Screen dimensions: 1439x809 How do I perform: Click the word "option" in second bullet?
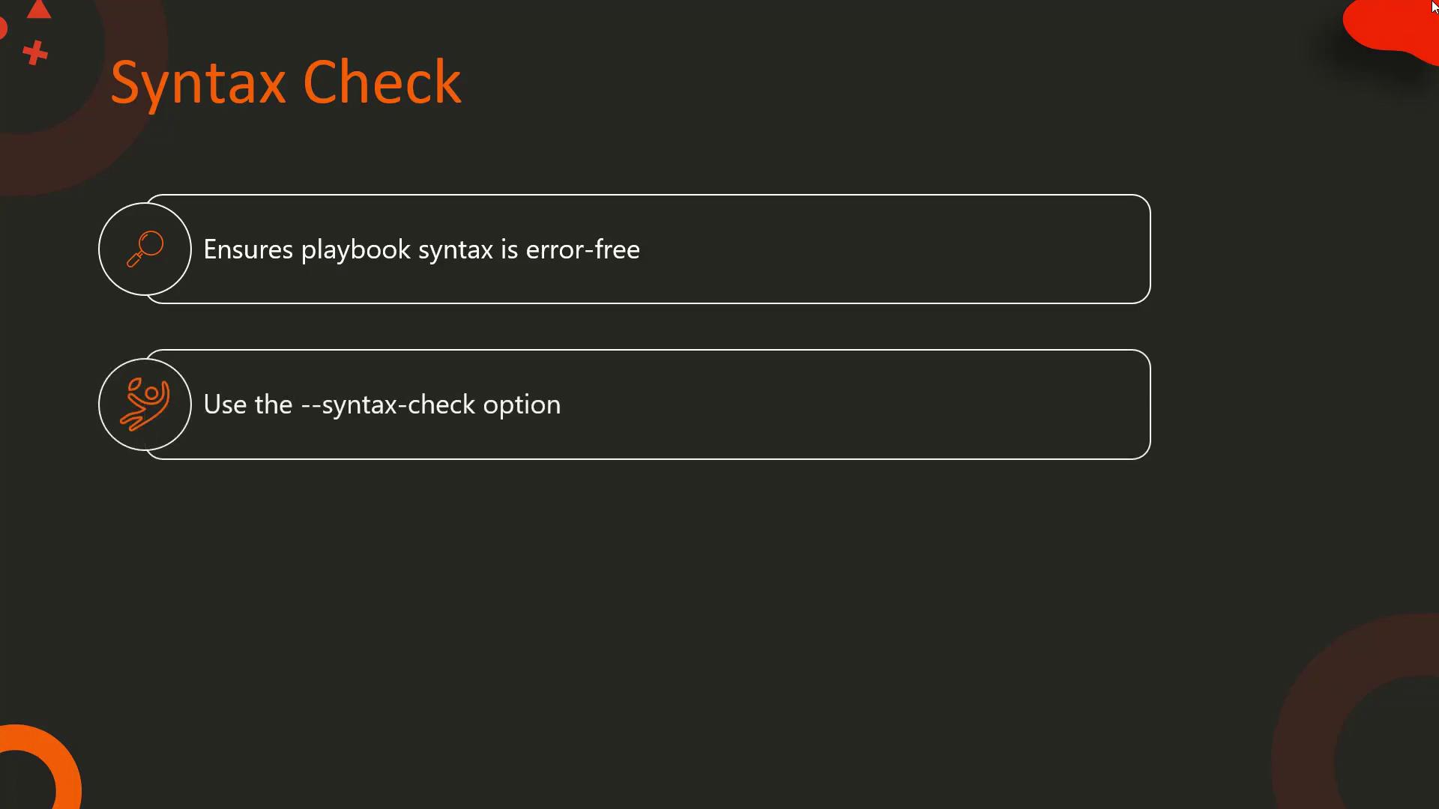tap(522, 404)
